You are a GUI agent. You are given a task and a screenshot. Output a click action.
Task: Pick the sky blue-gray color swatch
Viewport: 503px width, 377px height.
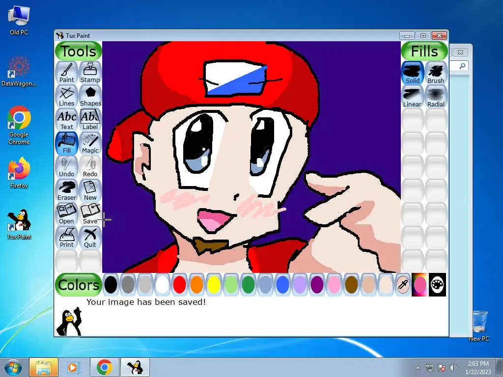point(265,285)
